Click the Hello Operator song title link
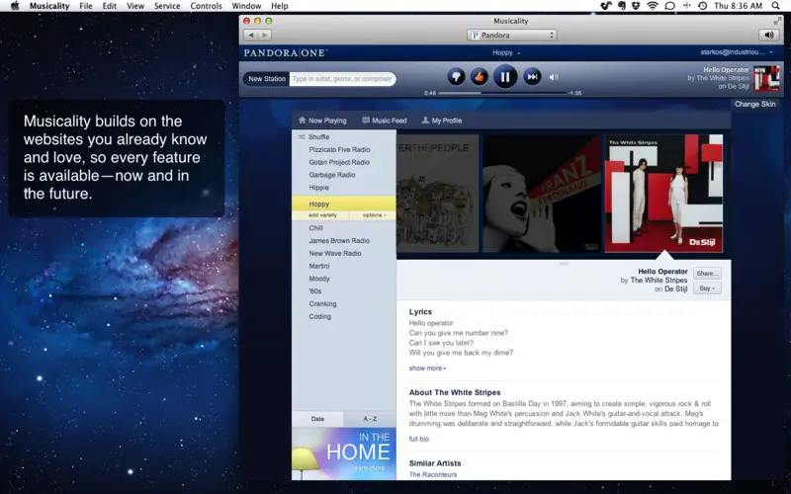791x494 pixels. click(x=662, y=271)
